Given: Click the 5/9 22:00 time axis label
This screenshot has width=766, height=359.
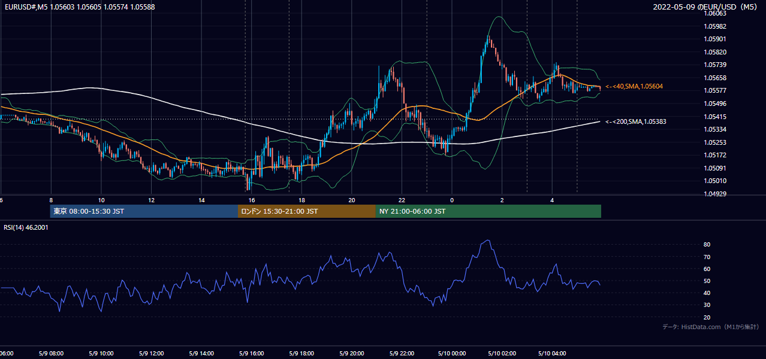Looking at the screenshot, I should tap(401, 354).
